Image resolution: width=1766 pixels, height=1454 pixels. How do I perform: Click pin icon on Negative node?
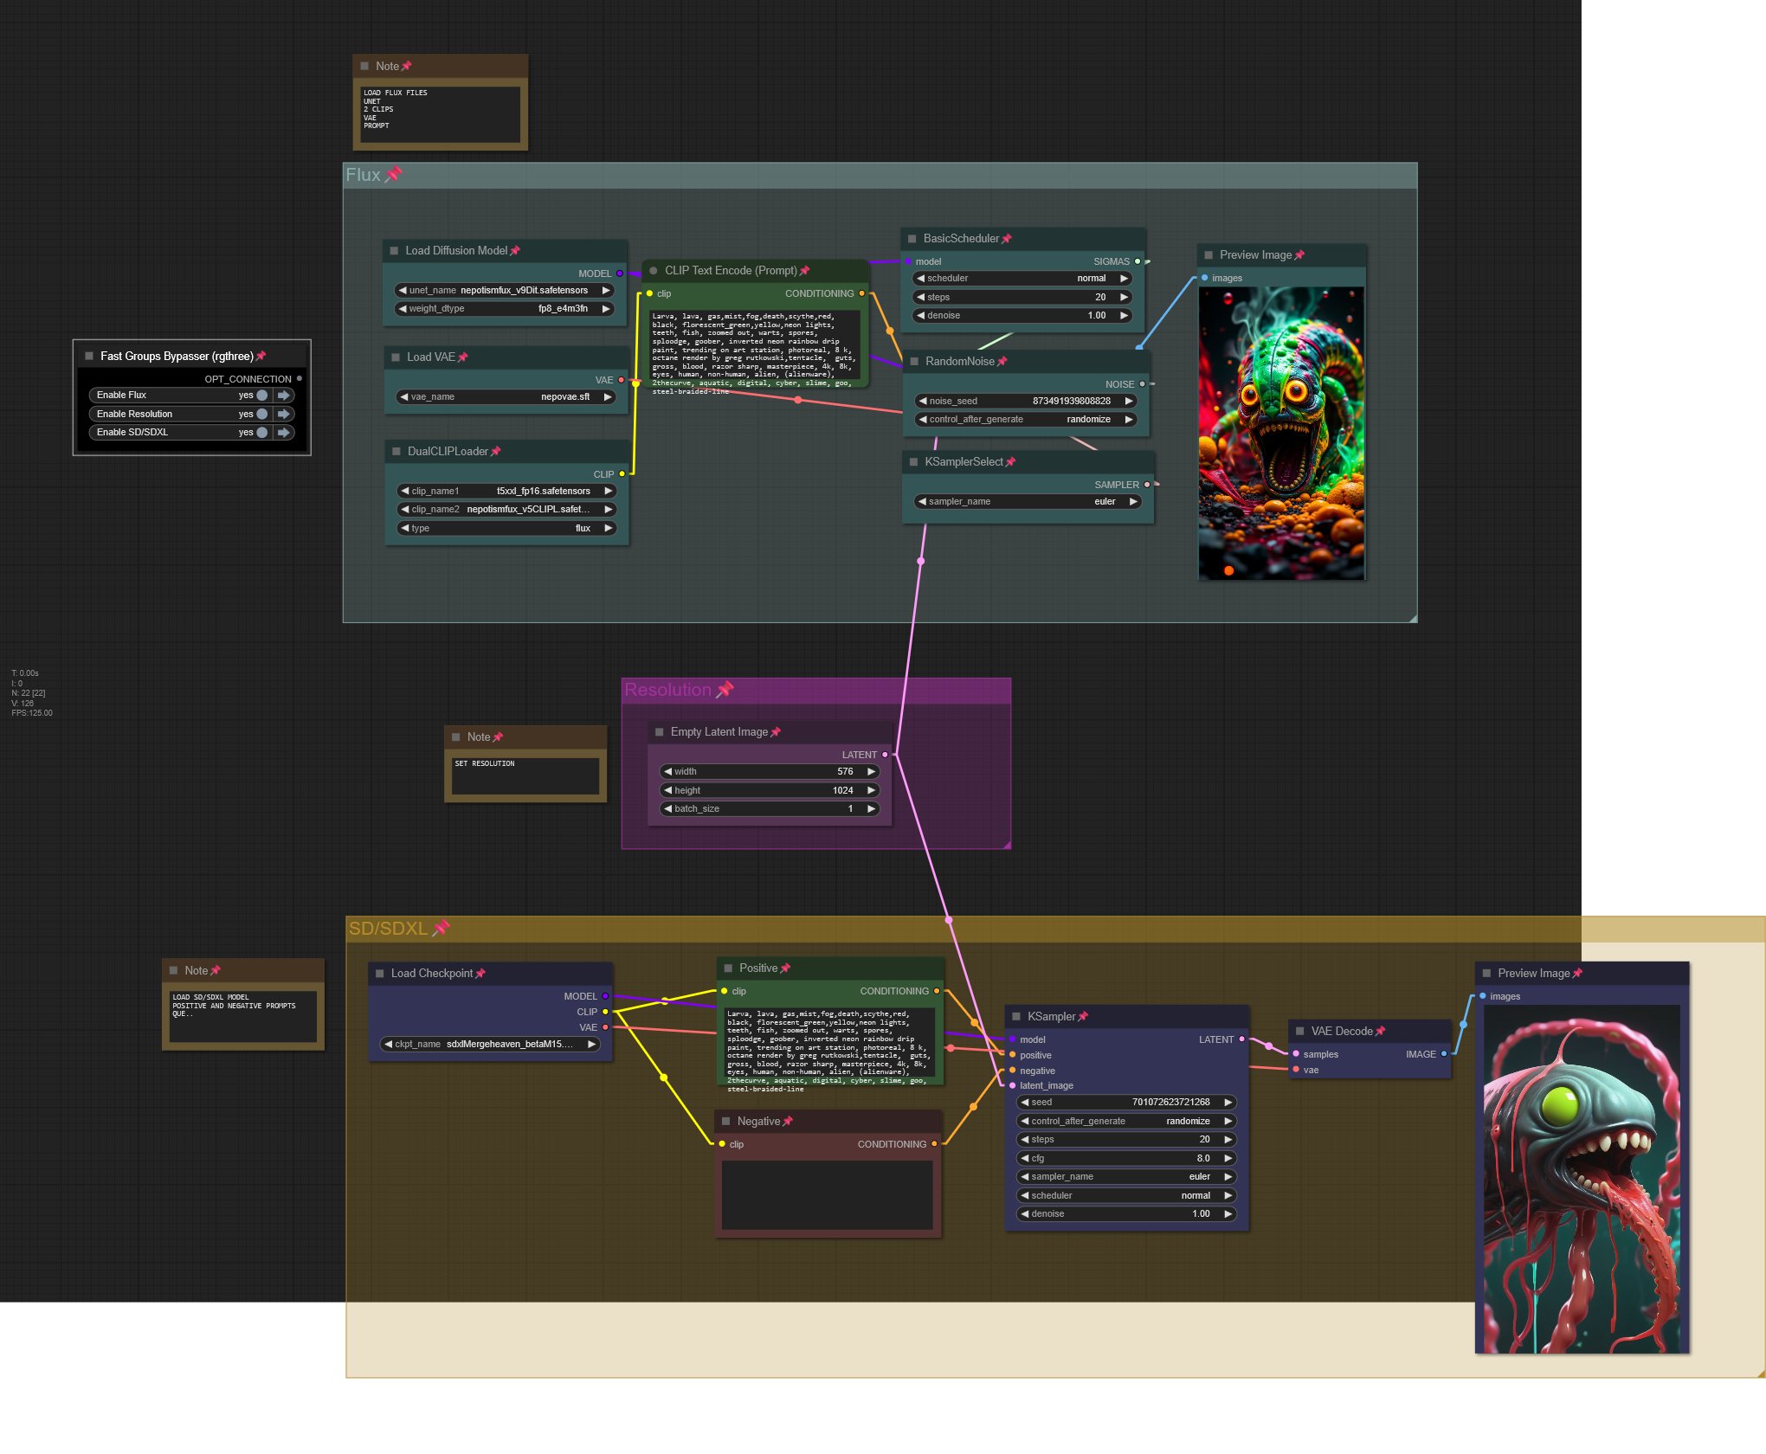pos(788,1122)
